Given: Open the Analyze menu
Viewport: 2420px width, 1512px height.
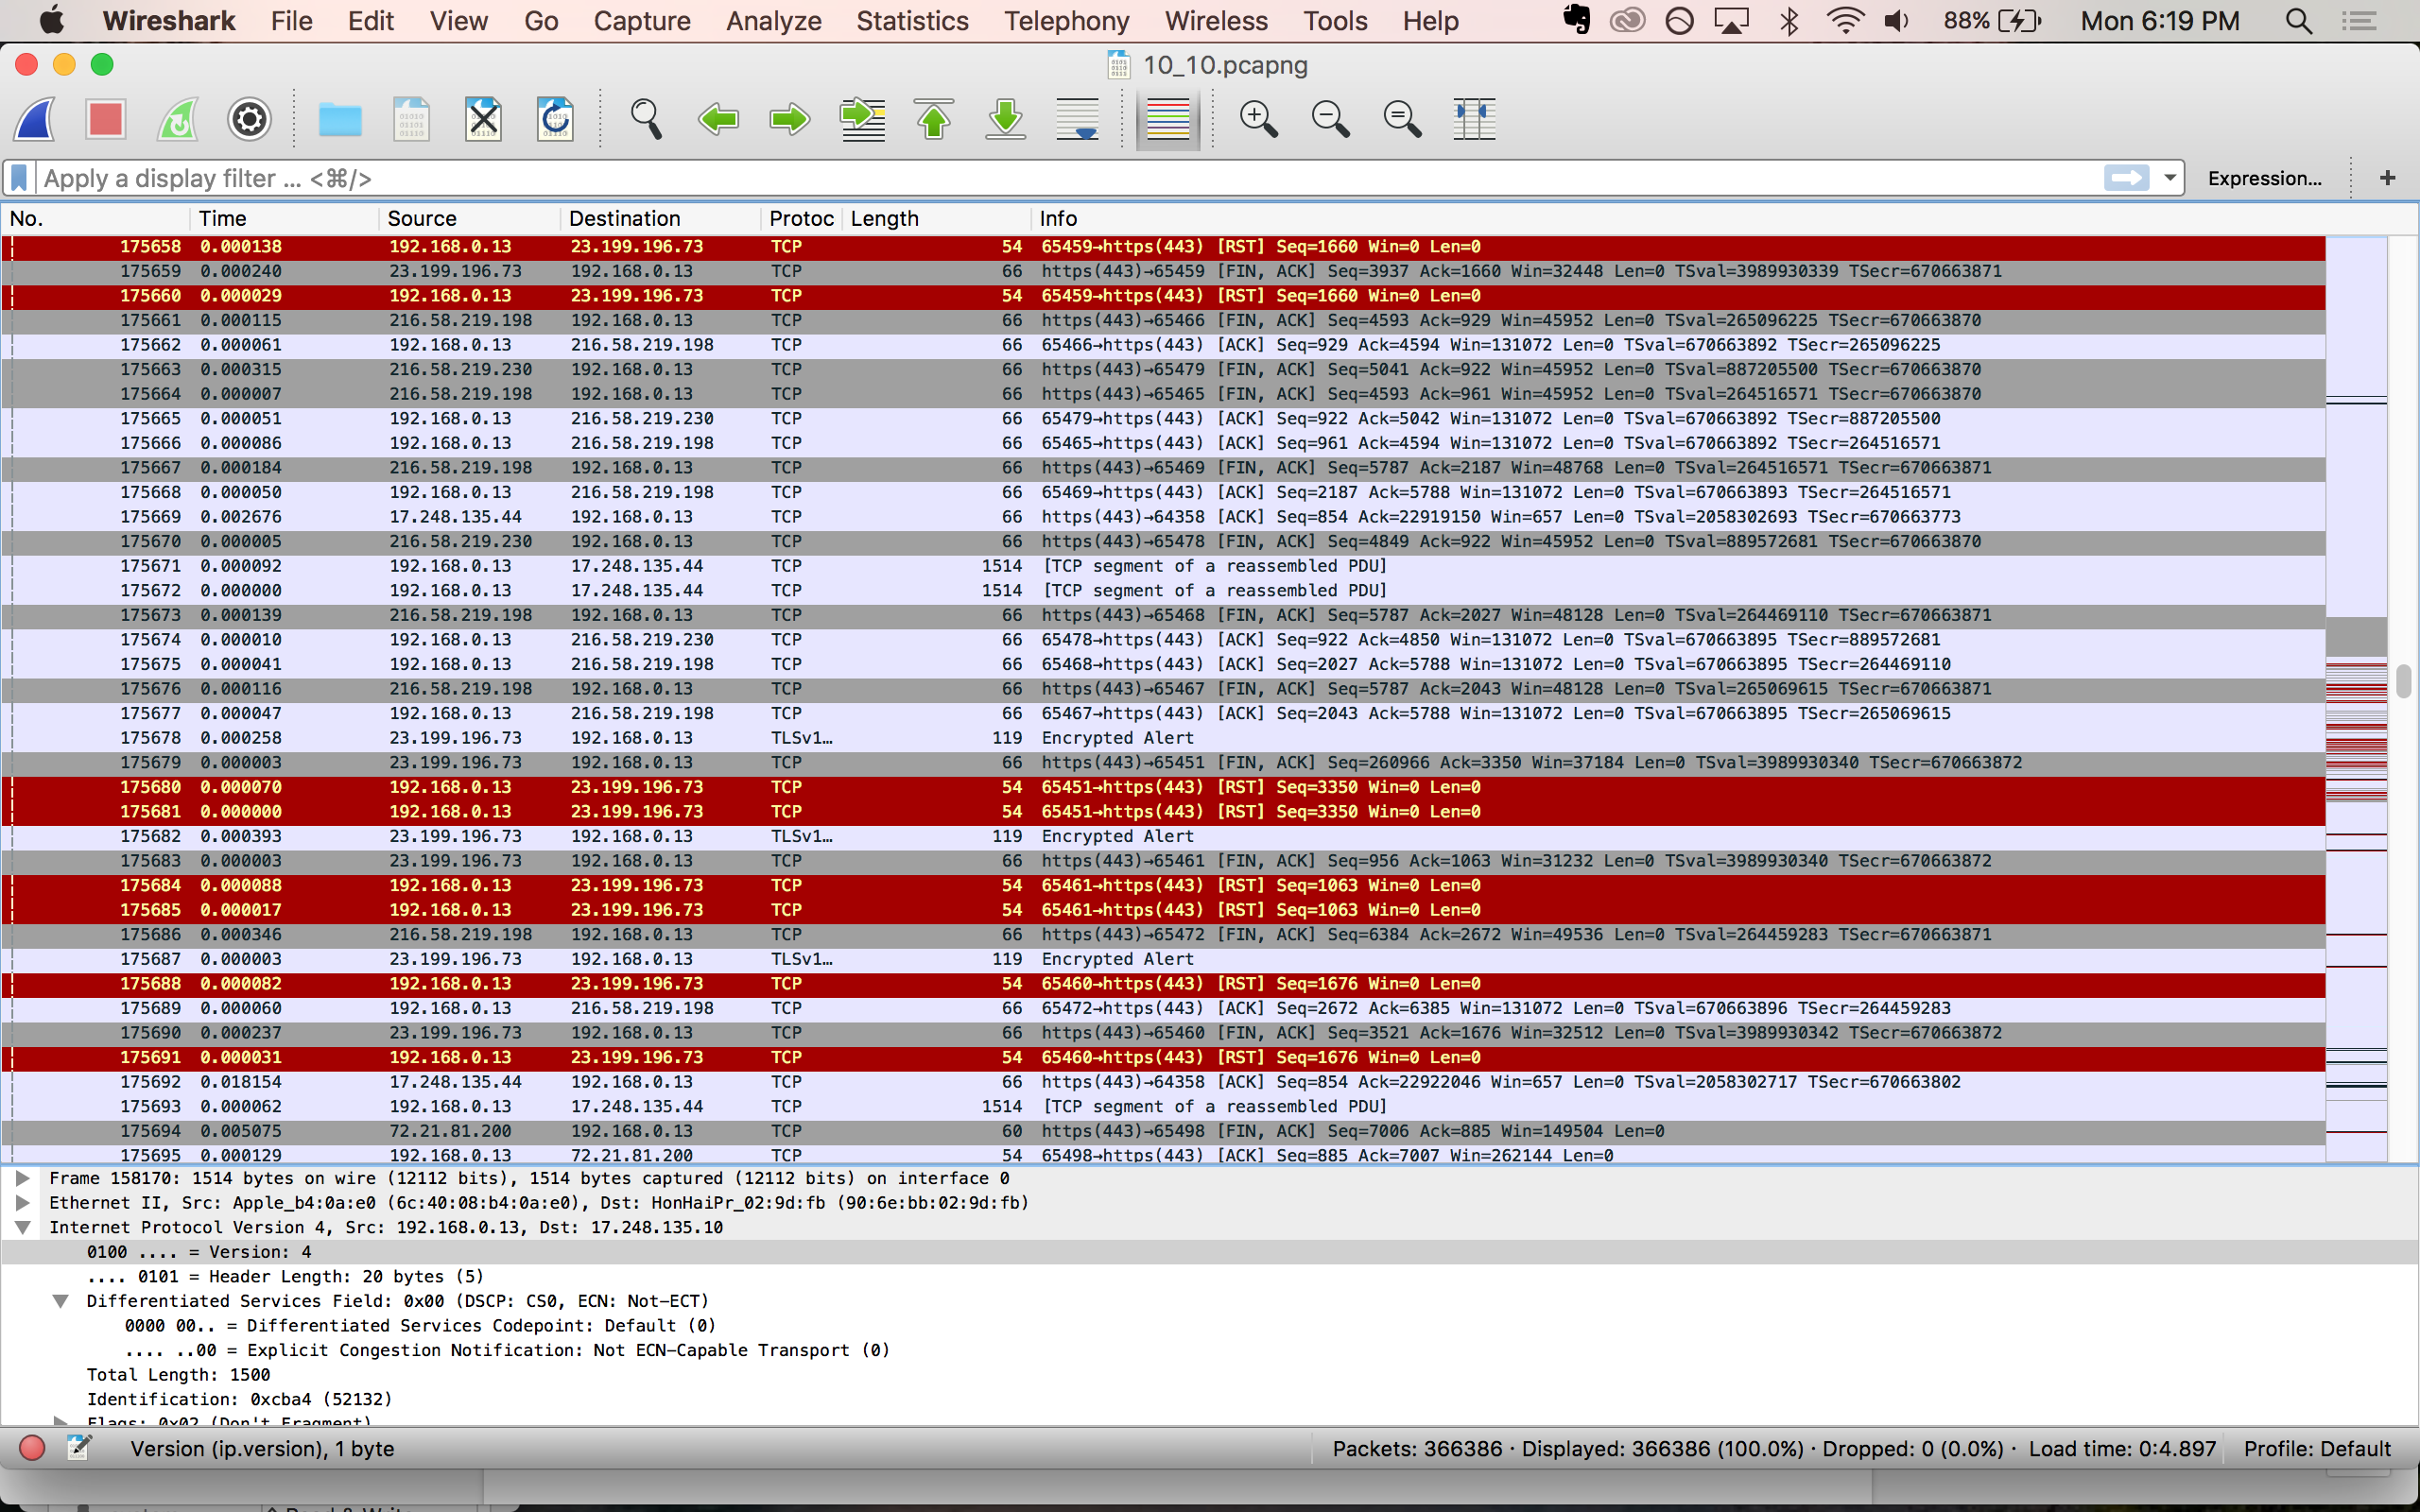Looking at the screenshot, I should (774, 21).
